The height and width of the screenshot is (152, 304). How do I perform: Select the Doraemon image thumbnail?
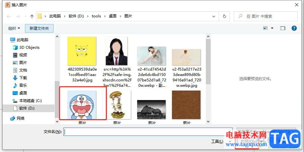click(x=82, y=105)
